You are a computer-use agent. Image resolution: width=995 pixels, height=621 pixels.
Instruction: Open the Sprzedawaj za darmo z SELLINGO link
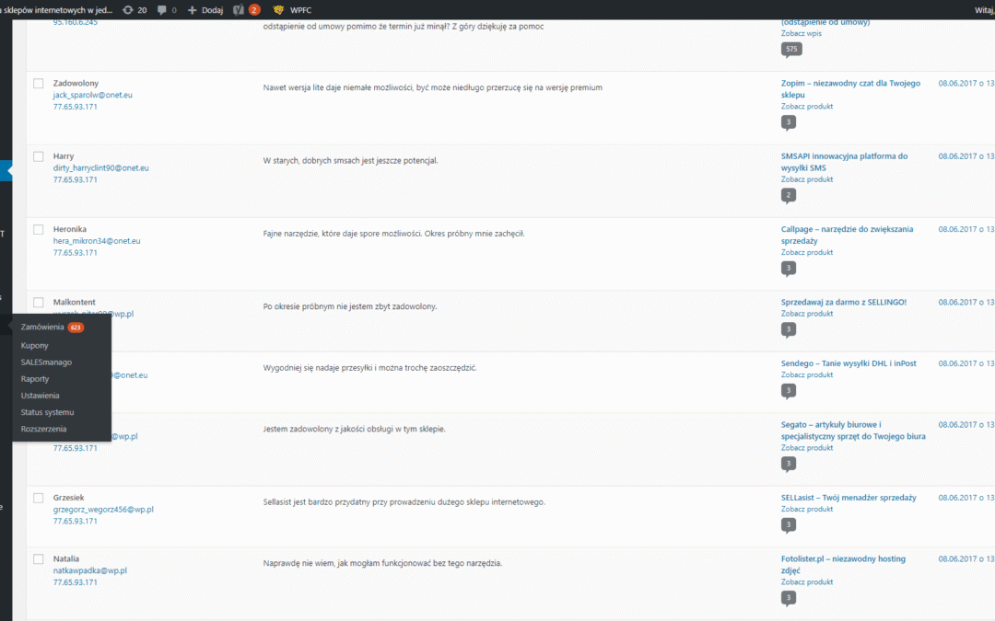[843, 303]
